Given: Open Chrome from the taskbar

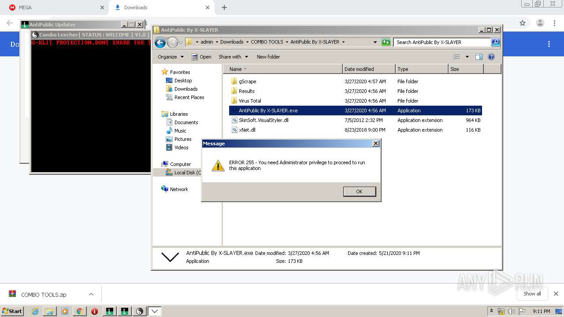Looking at the screenshot, I should coord(79,311).
